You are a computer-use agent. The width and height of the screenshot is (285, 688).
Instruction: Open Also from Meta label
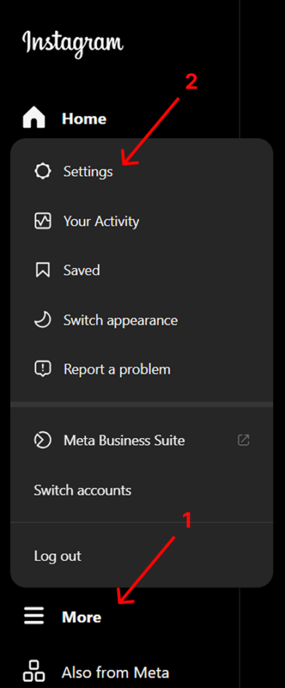115,672
